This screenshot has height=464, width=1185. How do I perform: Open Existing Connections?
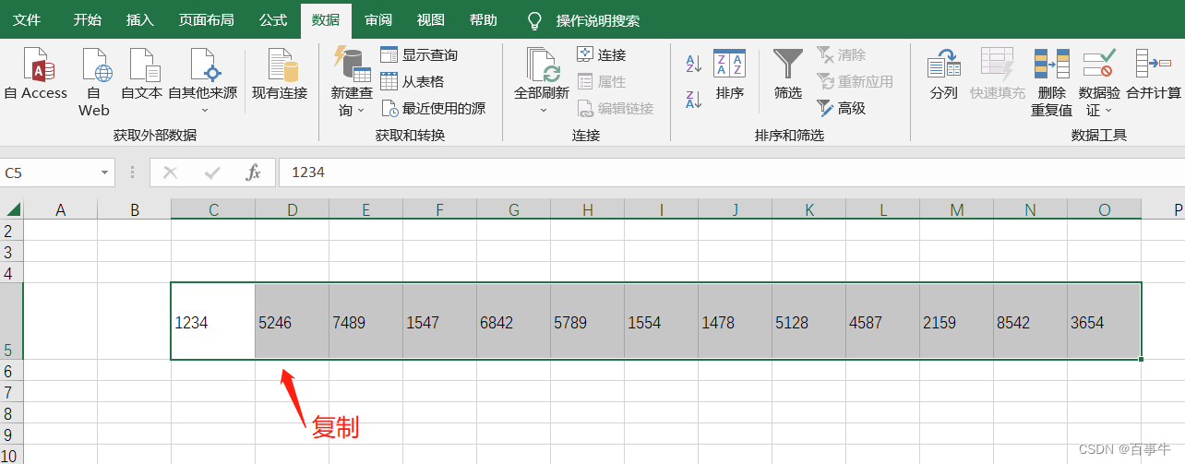[280, 76]
